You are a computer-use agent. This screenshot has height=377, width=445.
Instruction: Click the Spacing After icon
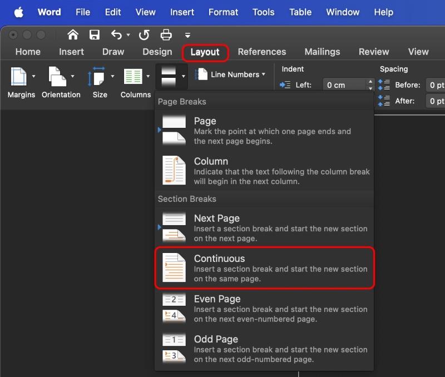pos(384,101)
